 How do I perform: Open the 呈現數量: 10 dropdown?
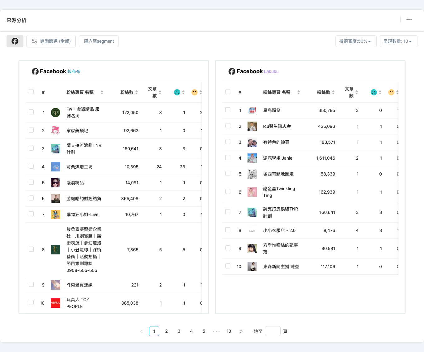398,41
